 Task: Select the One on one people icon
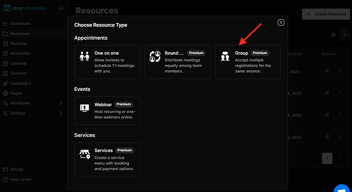tap(85, 56)
